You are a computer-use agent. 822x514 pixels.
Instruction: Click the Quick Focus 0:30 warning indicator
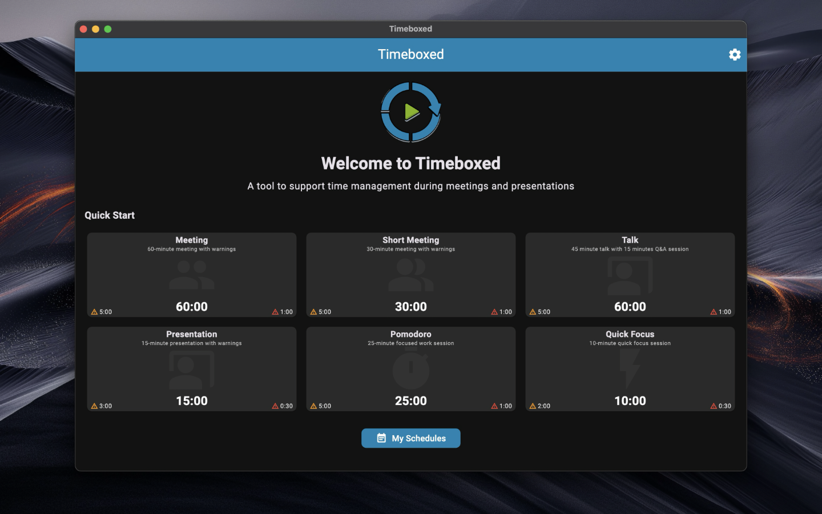[720, 406]
